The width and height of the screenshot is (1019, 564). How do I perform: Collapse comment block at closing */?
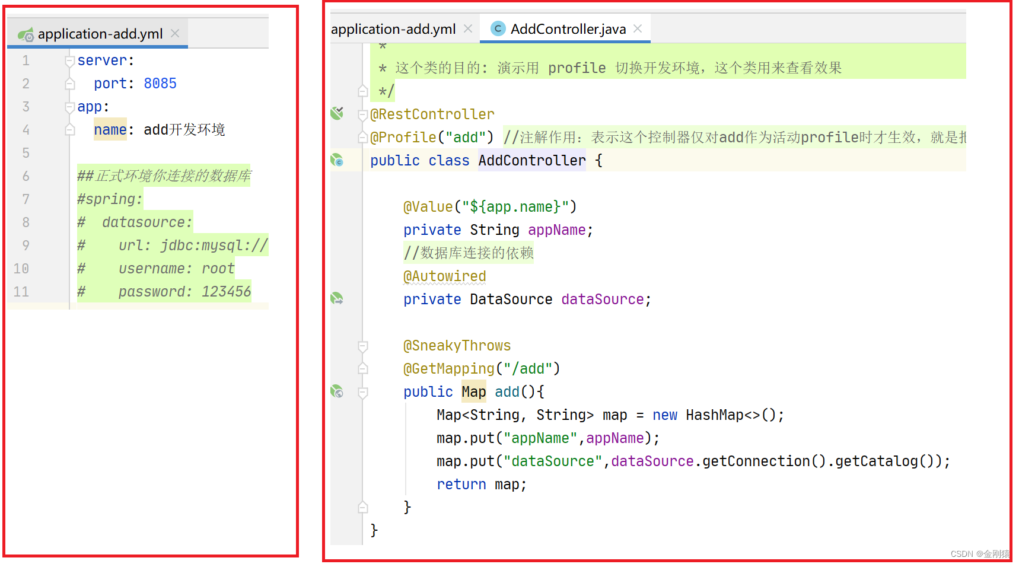(363, 91)
